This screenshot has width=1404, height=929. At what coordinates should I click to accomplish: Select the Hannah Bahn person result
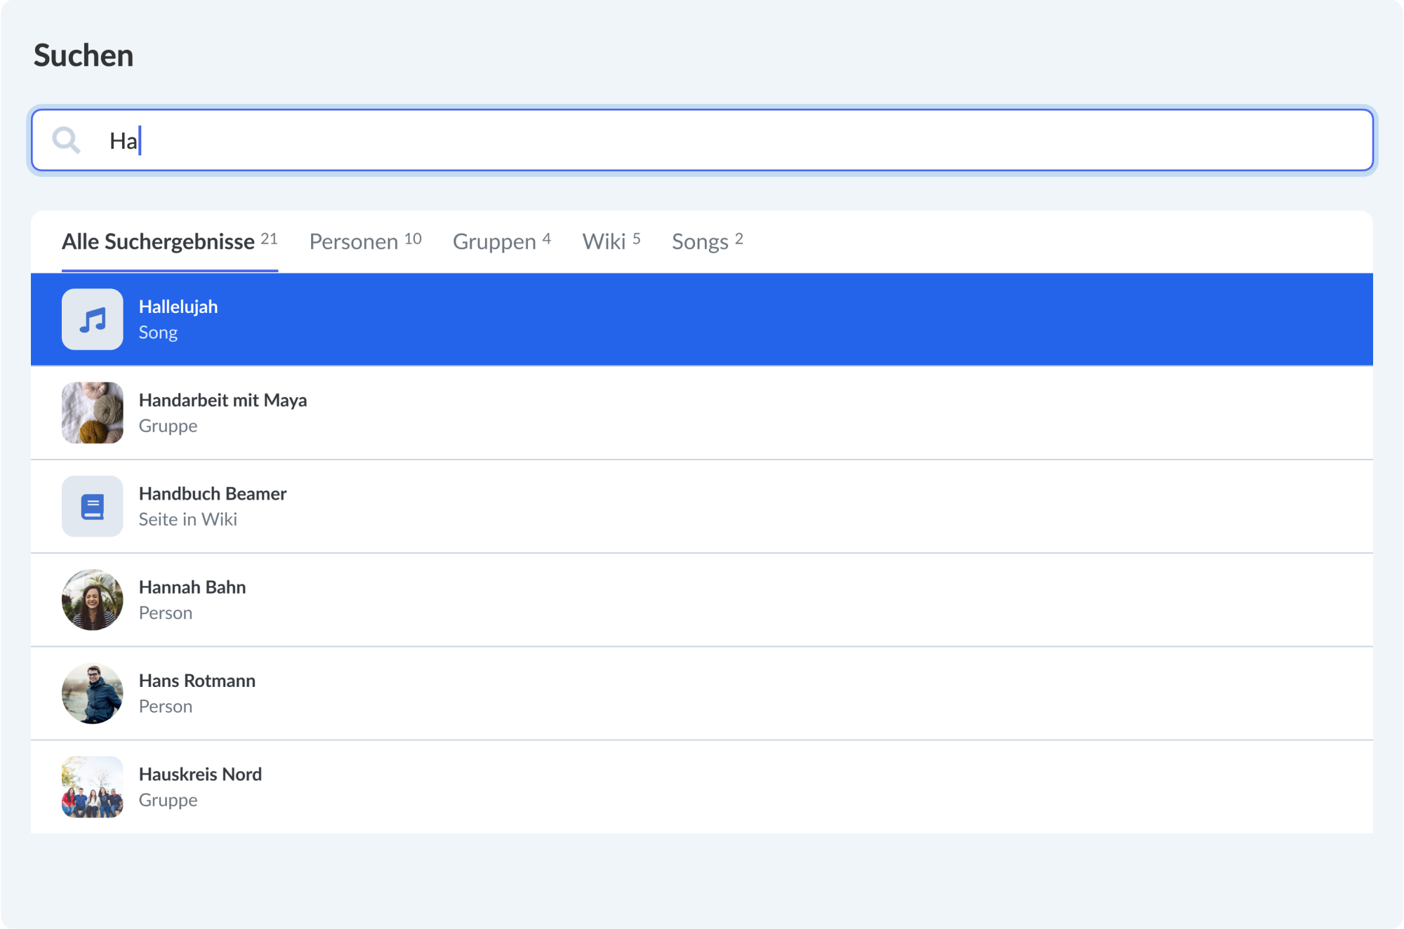coord(192,587)
